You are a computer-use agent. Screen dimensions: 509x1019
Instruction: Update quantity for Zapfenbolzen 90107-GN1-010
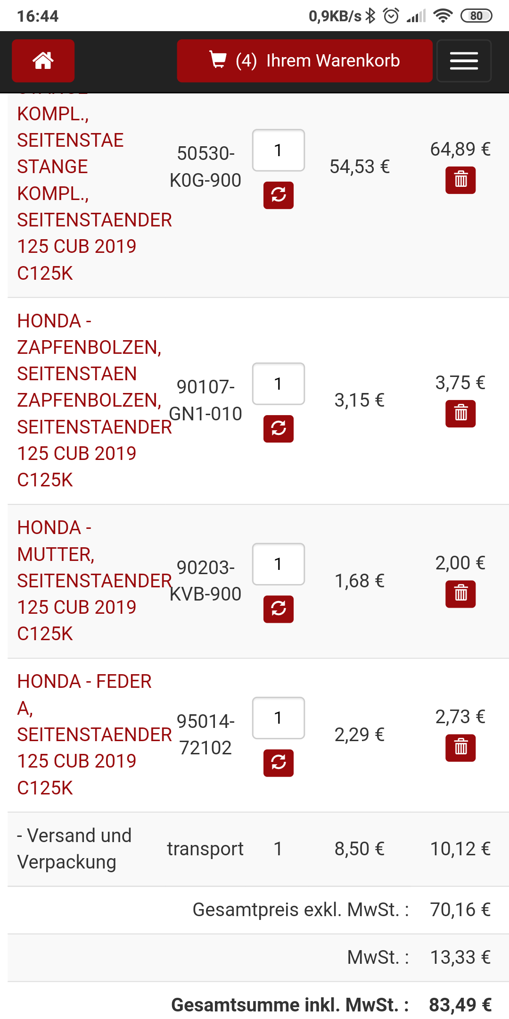(279, 428)
